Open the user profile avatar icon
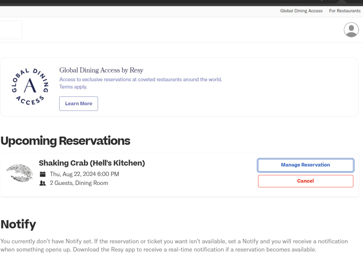The image size is (363, 272). point(351,30)
